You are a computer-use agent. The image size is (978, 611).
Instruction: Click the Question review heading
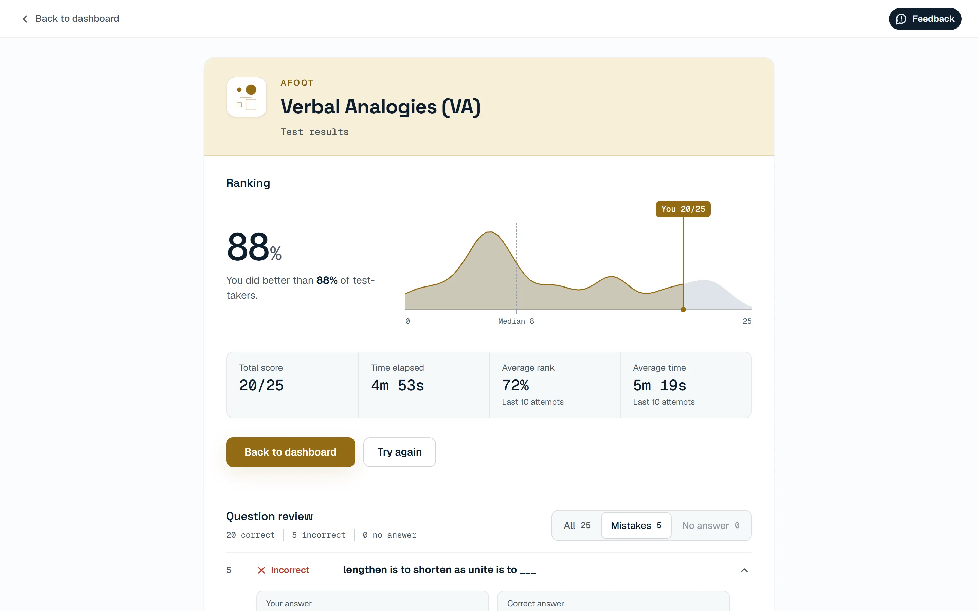tap(270, 516)
